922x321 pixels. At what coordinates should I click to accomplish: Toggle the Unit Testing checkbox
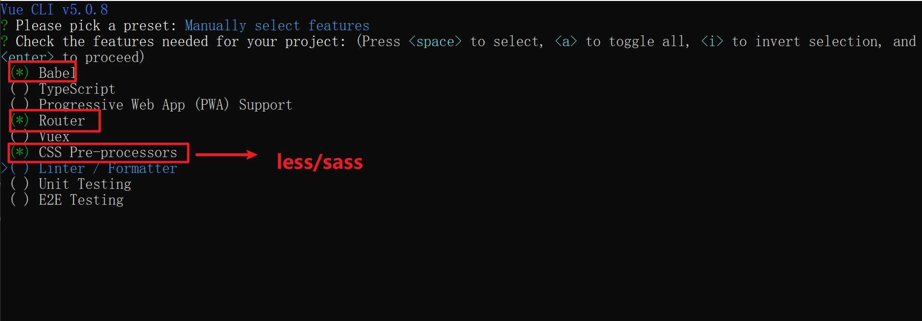point(20,184)
